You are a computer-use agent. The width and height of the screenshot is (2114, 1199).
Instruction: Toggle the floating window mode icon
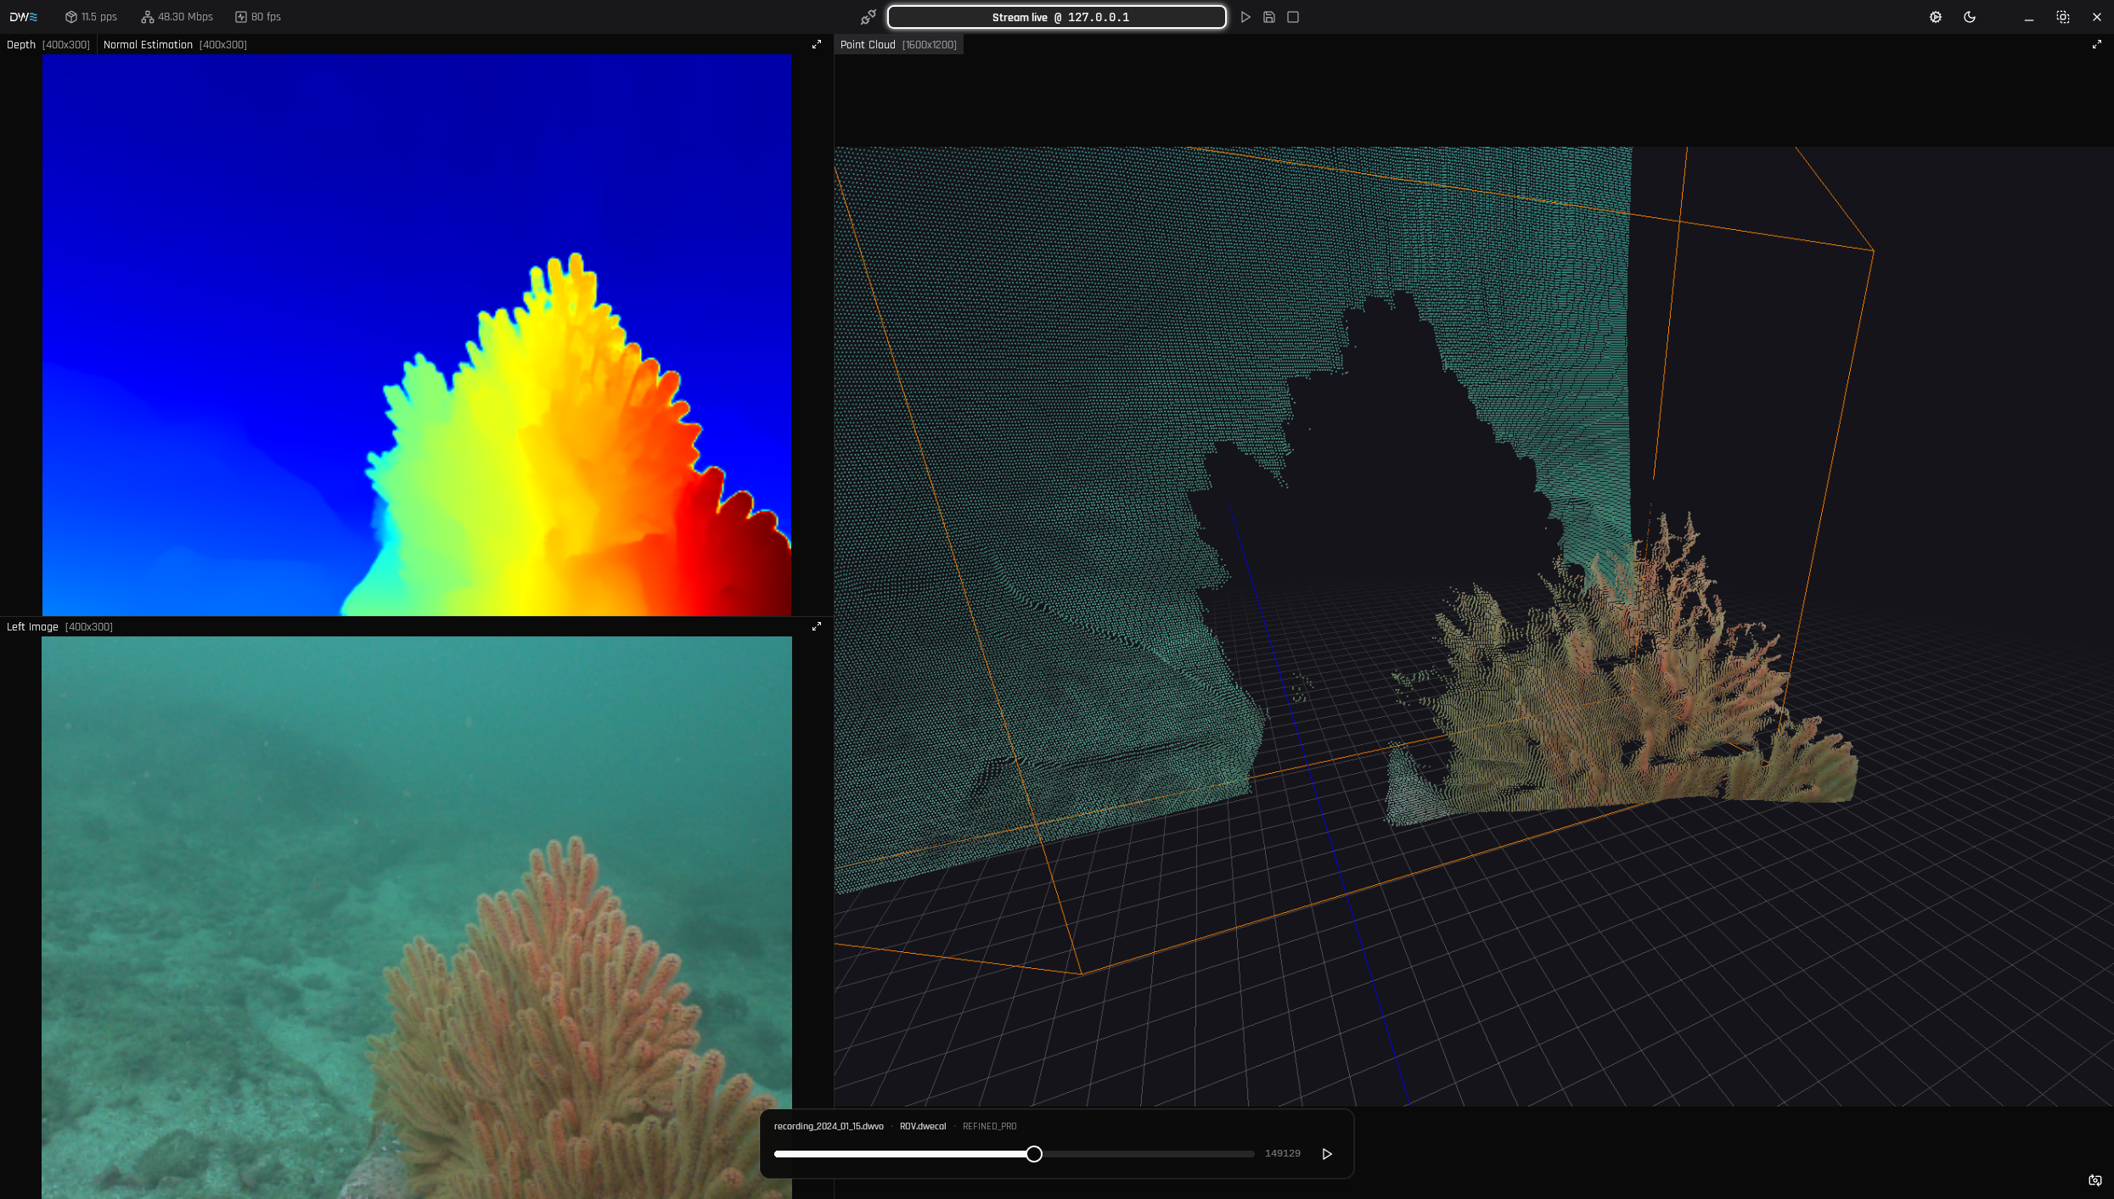[x=2063, y=17]
